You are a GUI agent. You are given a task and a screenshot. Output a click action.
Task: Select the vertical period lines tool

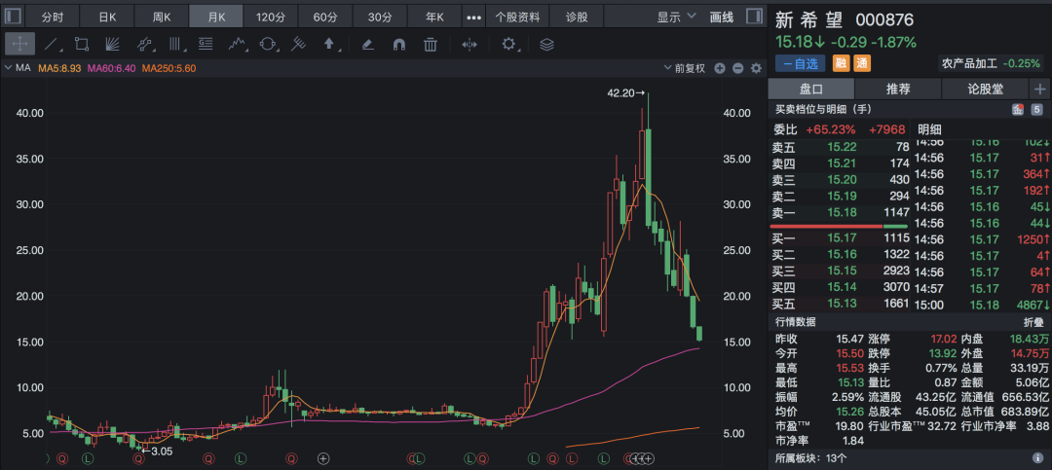click(x=175, y=44)
